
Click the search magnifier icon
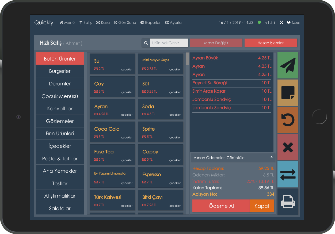point(146,43)
